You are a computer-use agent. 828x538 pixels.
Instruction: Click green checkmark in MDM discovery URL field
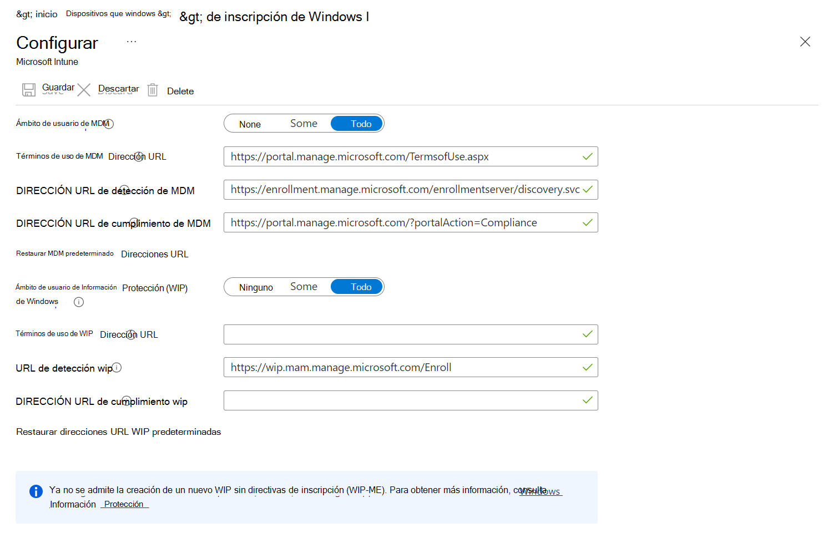[x=588, y=189]
